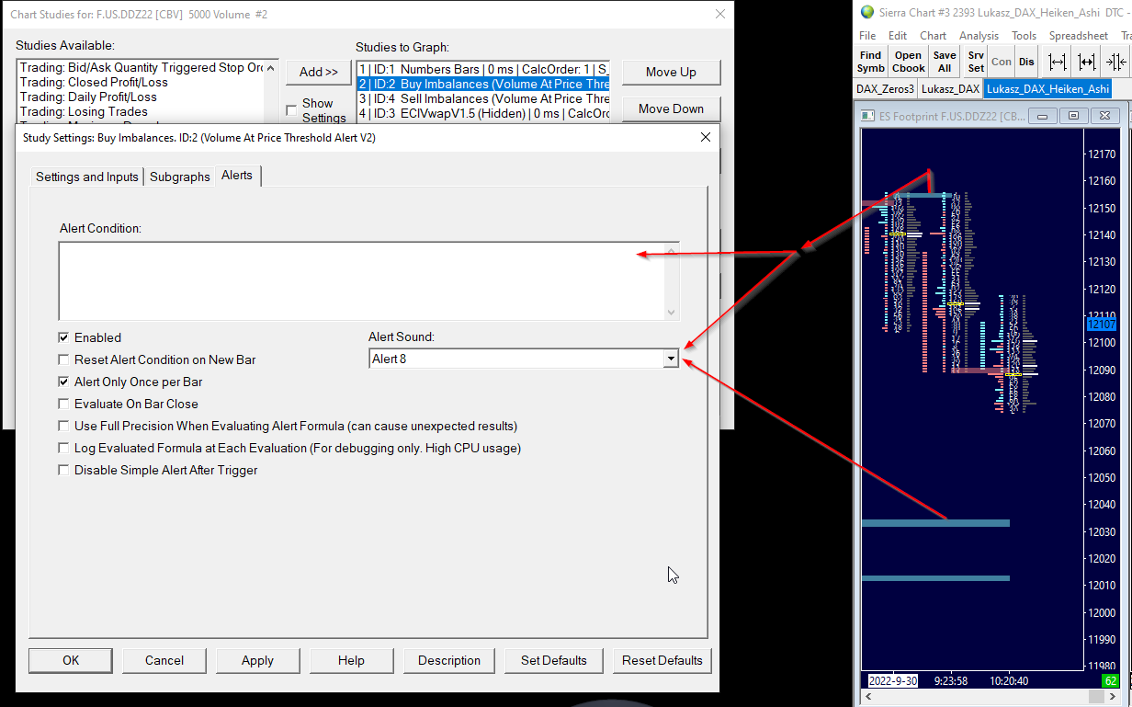1132x707 pixels.
Task: Click the compress bar spacing icon
Action: tap(1116, 62)
